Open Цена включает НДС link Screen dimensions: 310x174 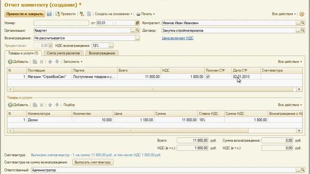click(178, 38)
